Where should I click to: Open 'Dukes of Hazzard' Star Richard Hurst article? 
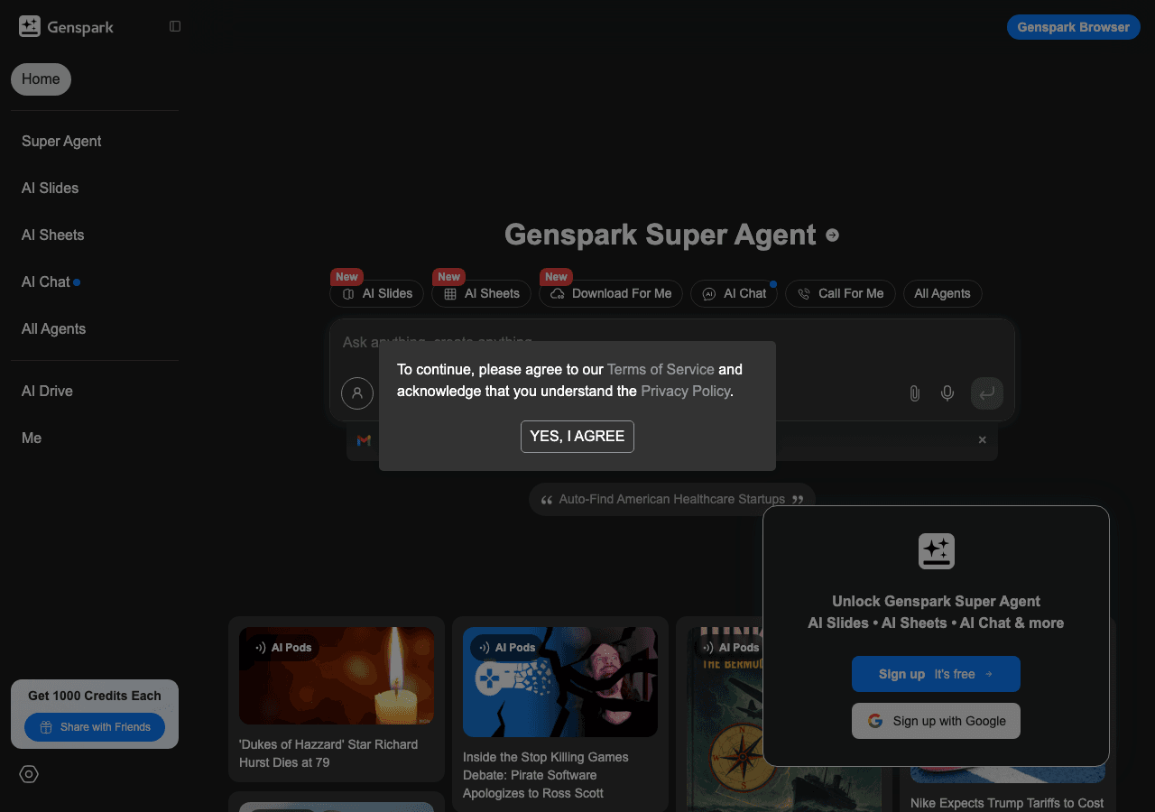pos(328,753)
